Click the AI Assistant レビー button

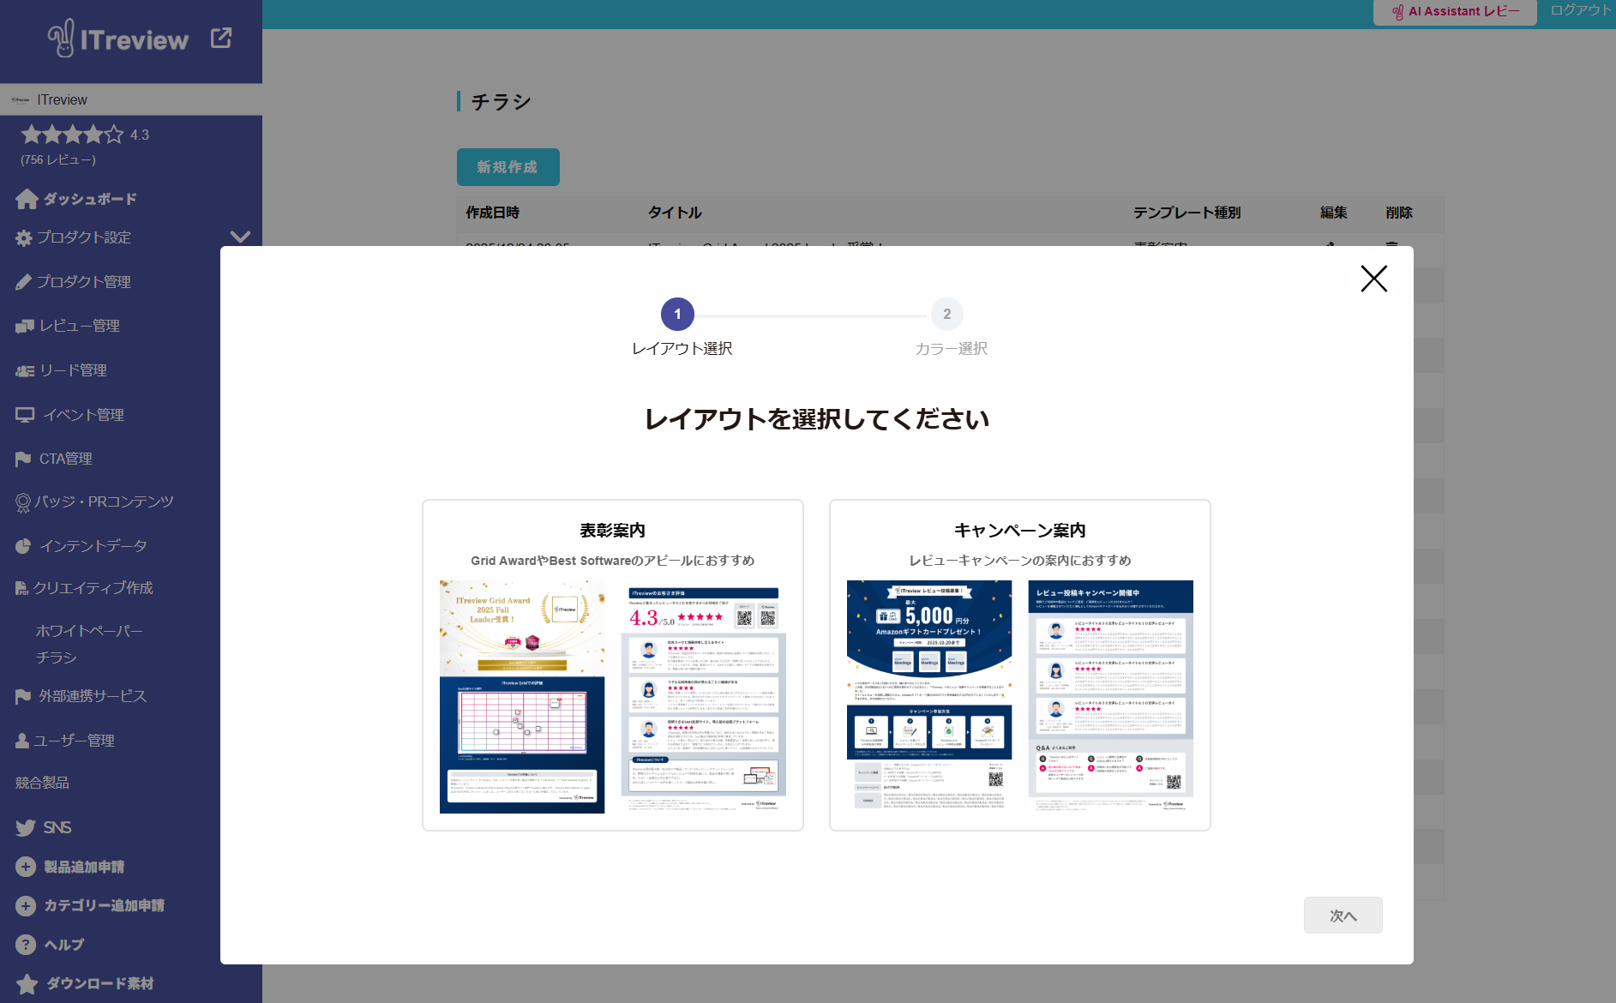click(1455, 12)
